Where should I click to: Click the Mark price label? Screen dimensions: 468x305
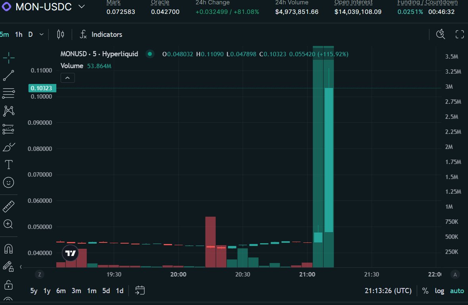click(x=113, y=2)
